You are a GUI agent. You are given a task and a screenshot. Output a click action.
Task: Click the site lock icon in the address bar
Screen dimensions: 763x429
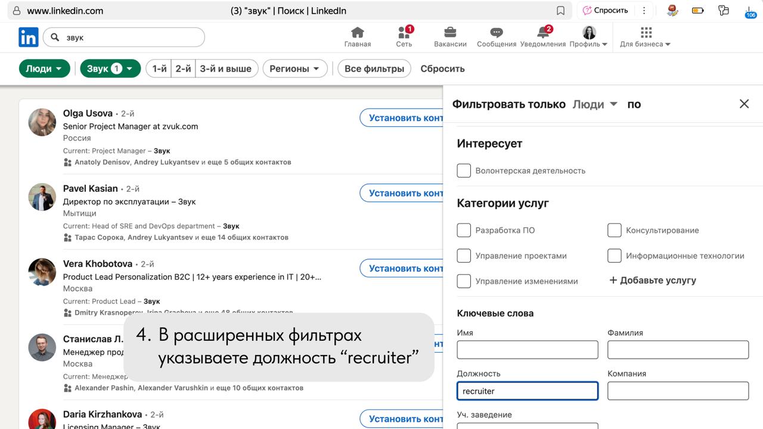tap(16, 11)
